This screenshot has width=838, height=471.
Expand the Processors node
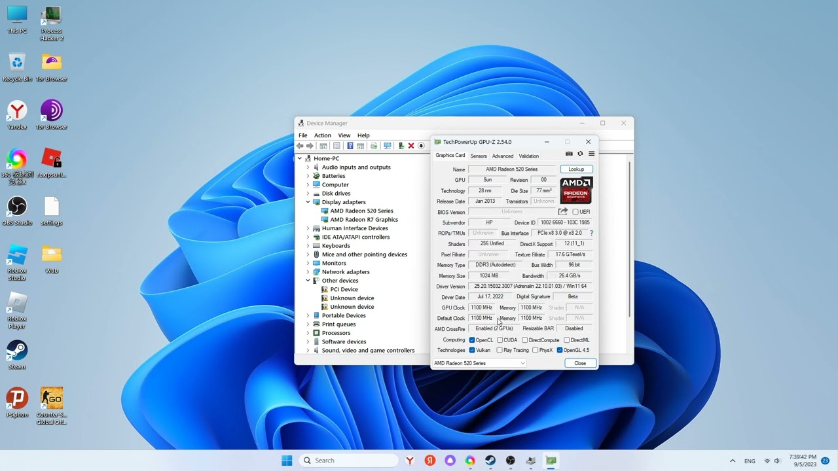click(308, 333)
